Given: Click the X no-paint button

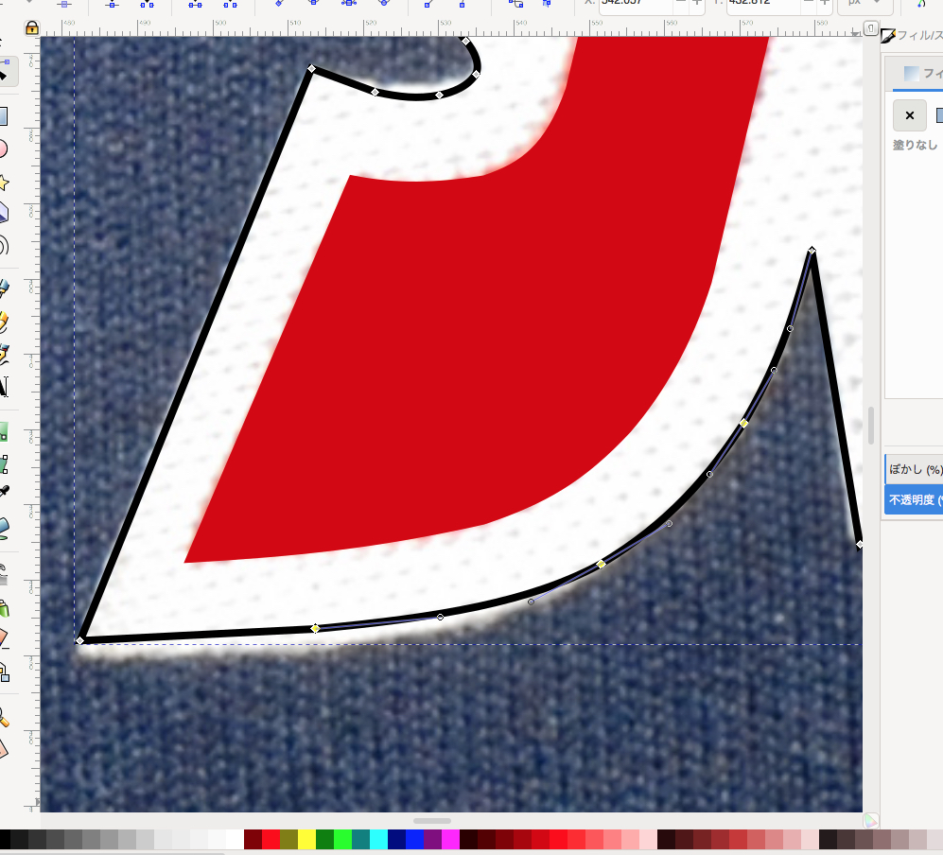Looking at the screenshot, I should coord(909,115).
